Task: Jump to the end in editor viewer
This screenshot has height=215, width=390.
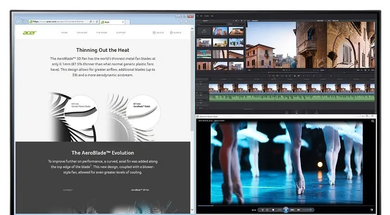Action: point(372,70)
